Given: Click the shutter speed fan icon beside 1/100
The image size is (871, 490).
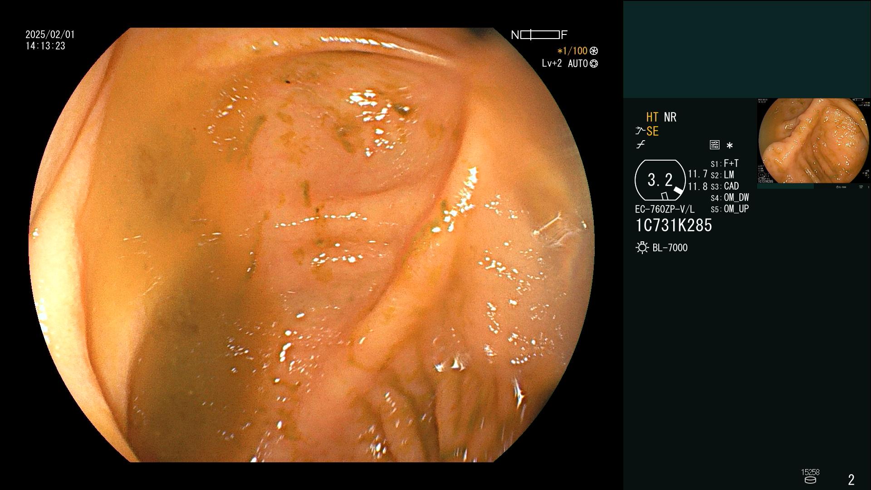Looking at the screenshot, I should 594,51.
